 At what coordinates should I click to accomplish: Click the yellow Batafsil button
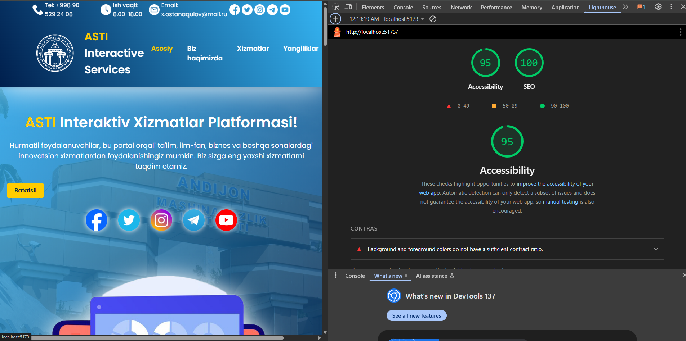25,190
